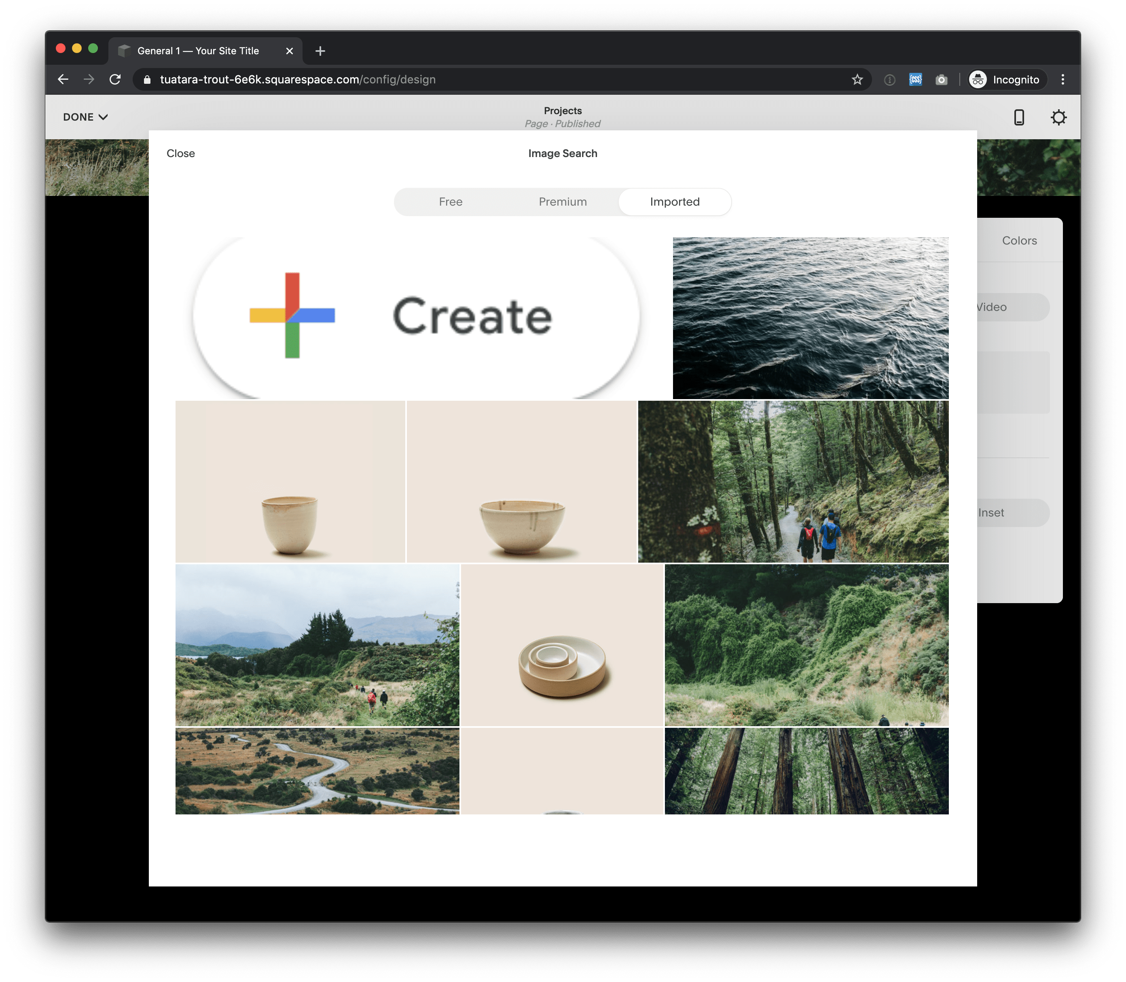Pick the mountain meadow hikers image
Screen dimensions: 1126x982
pos(317,645)
